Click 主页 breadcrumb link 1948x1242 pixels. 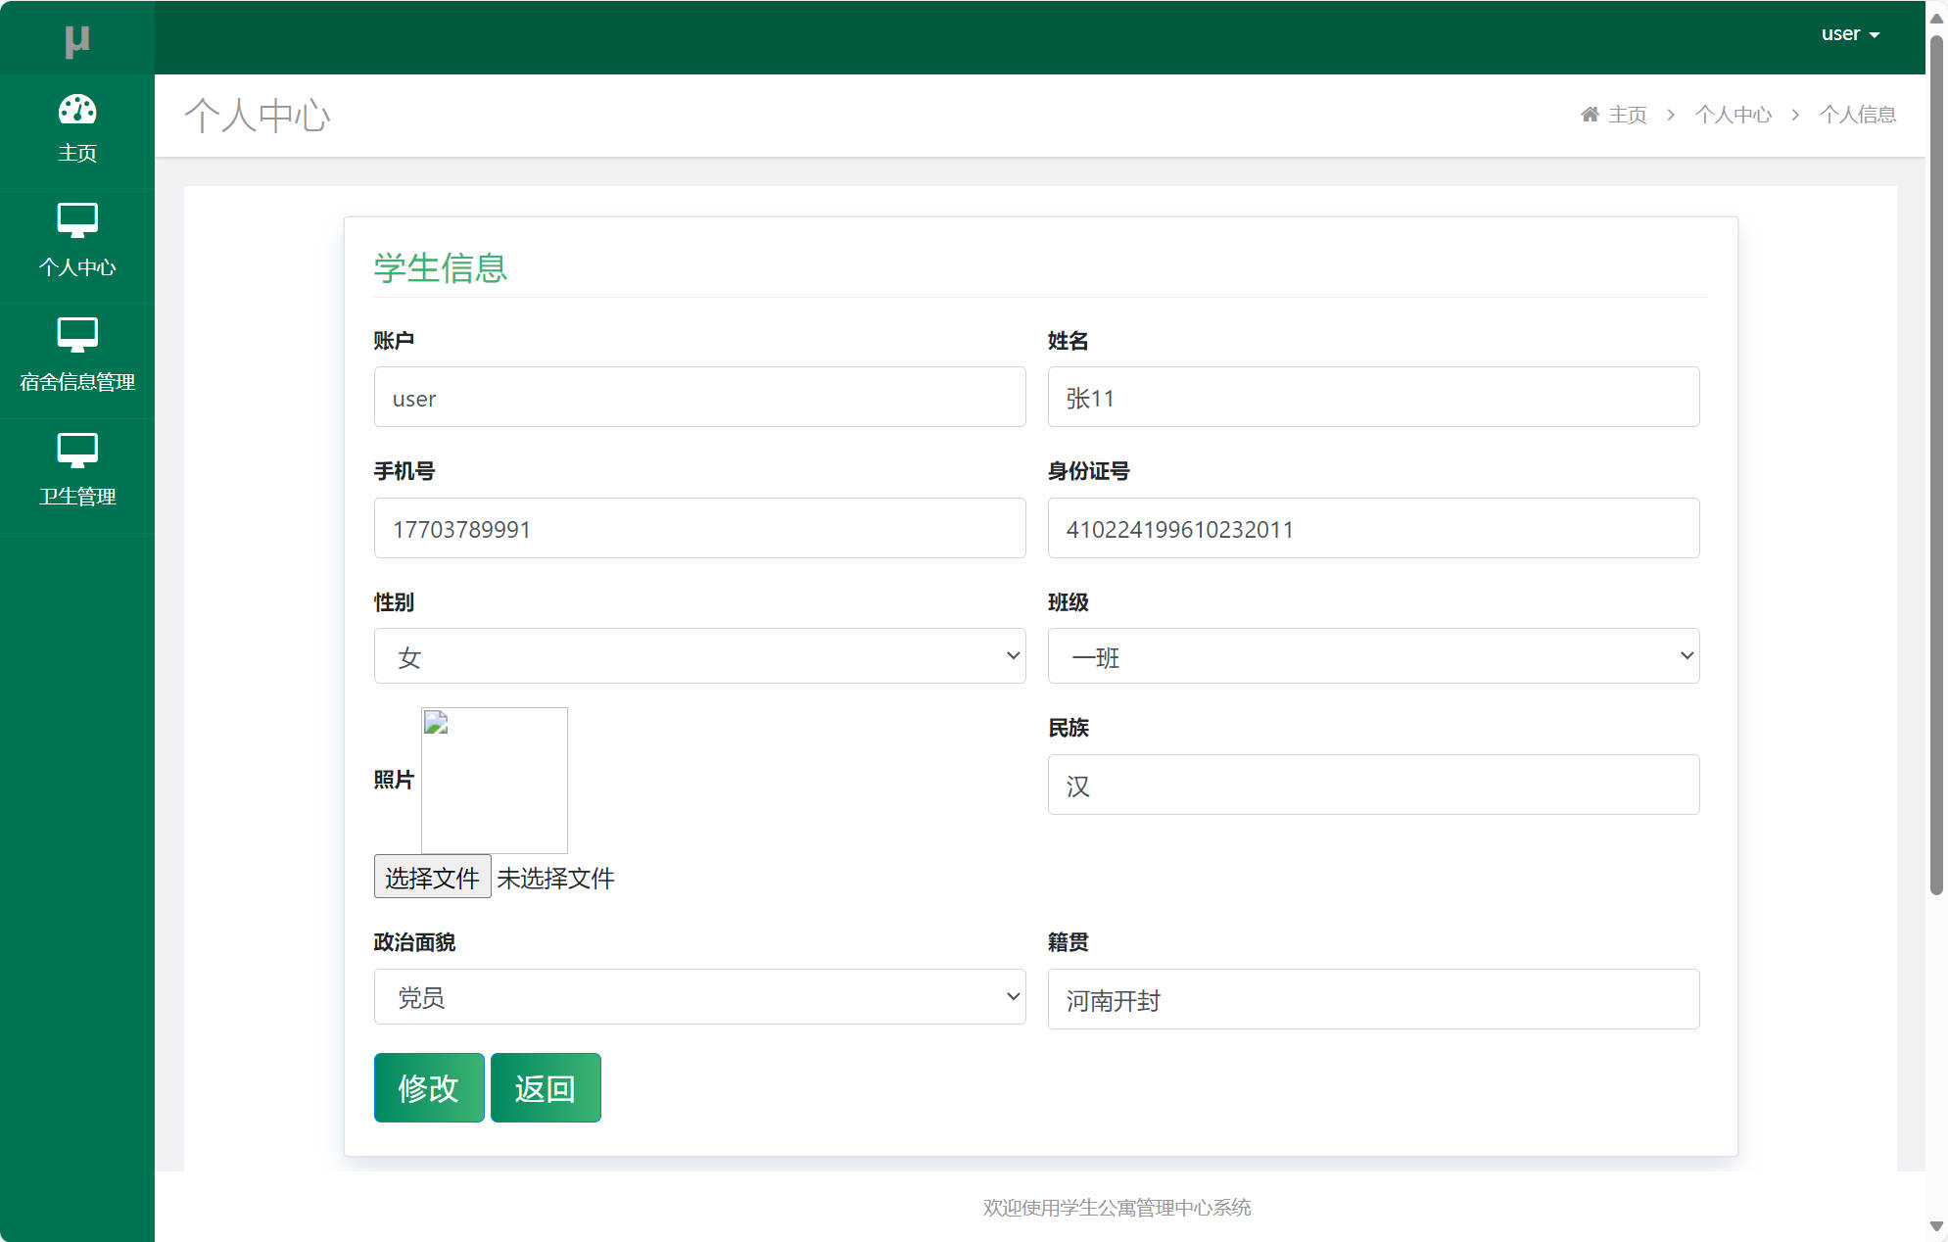(x=1628, y=114)
